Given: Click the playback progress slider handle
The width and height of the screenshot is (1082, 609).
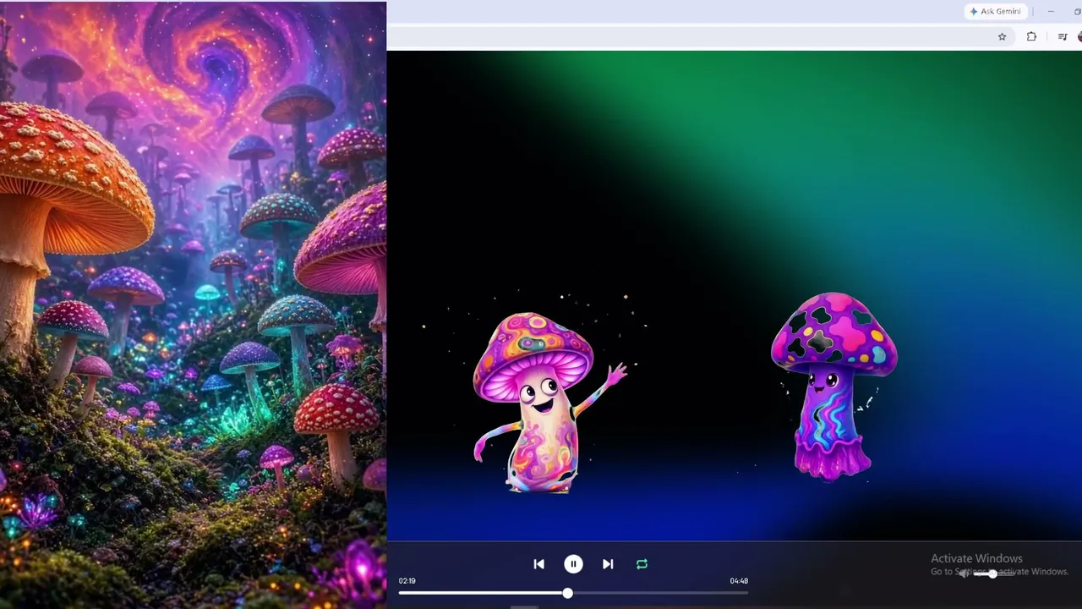Looking at the screenshot, I should point(568,593).
